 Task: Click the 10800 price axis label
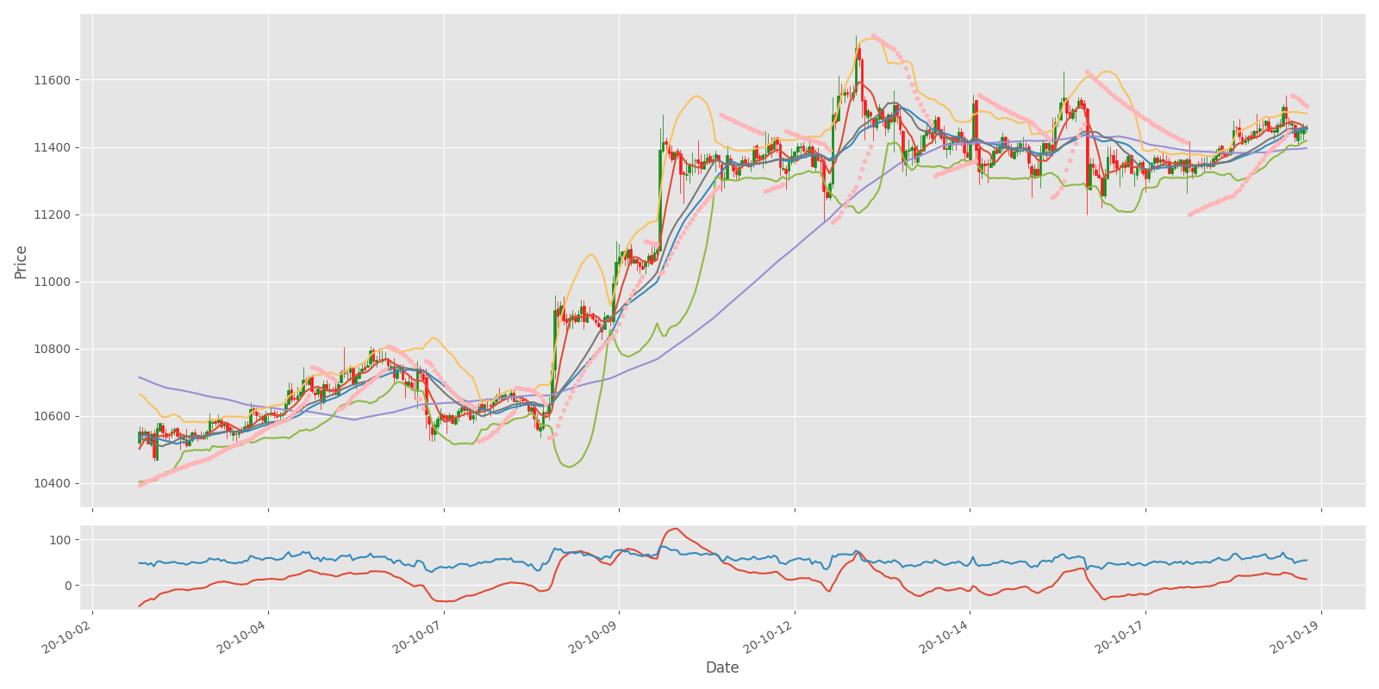pos(53,349)
